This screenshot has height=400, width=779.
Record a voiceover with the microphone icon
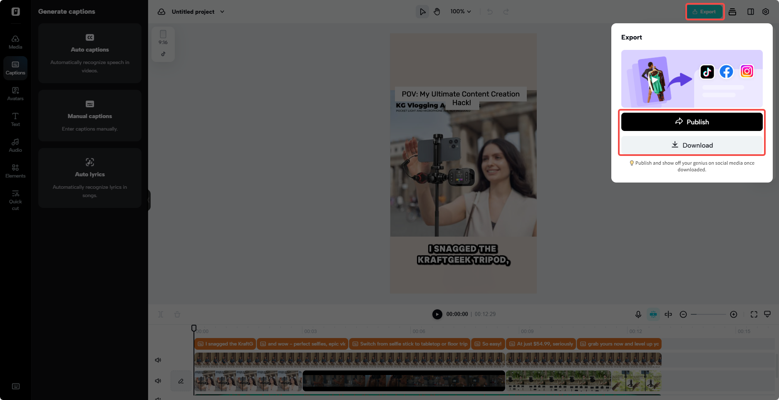pos(638,314)
